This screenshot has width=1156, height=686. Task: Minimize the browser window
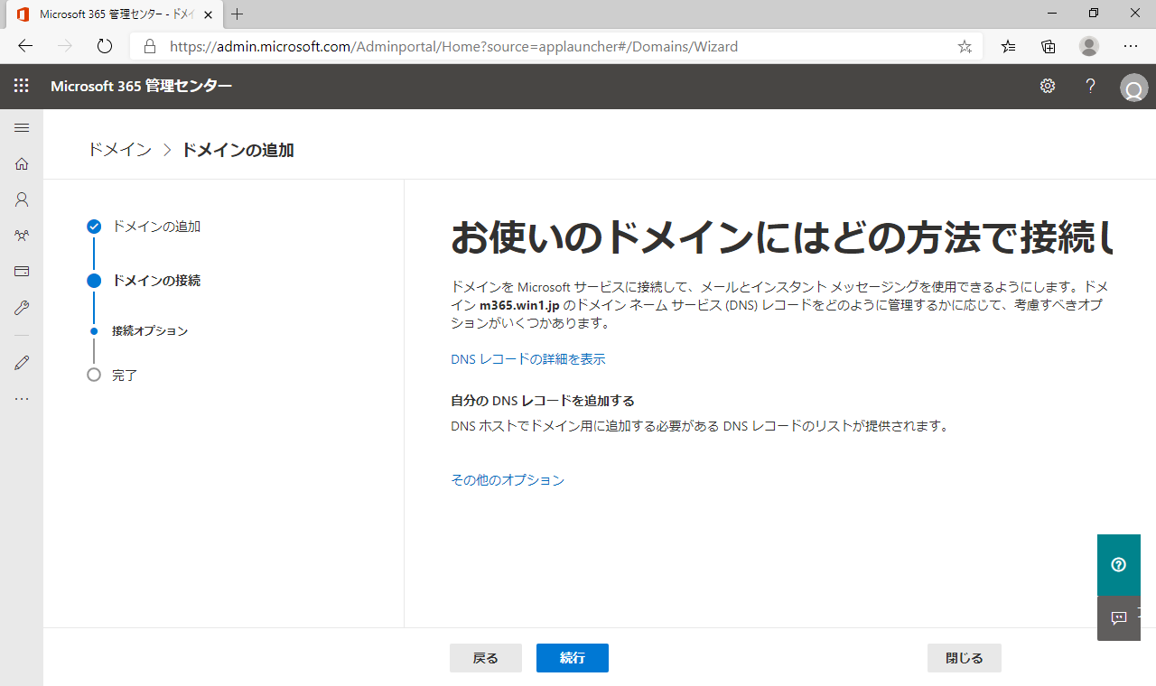[x=1052, y=14]
